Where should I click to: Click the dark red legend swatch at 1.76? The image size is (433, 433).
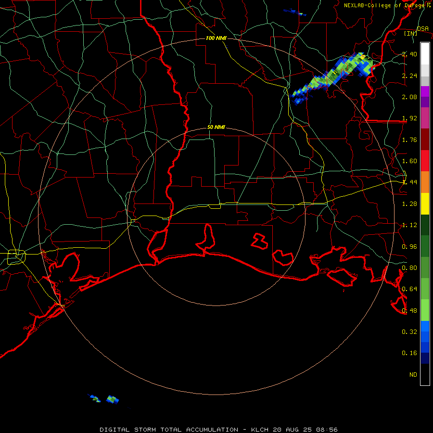tap(425, 140)
